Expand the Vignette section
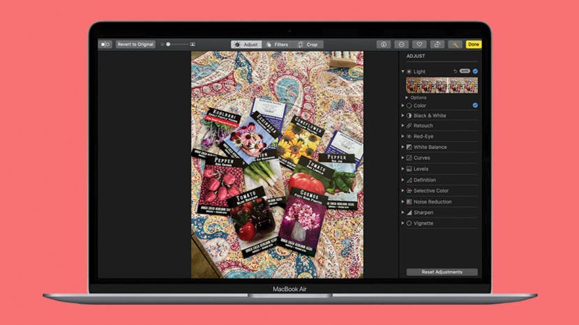The height and width of the screenshot is (325, 579). [403, 223]
